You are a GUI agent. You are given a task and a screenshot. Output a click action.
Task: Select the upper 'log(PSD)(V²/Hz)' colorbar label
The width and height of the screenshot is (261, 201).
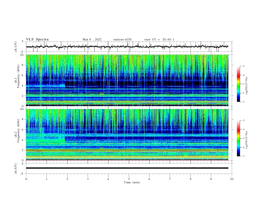[246, 86]
